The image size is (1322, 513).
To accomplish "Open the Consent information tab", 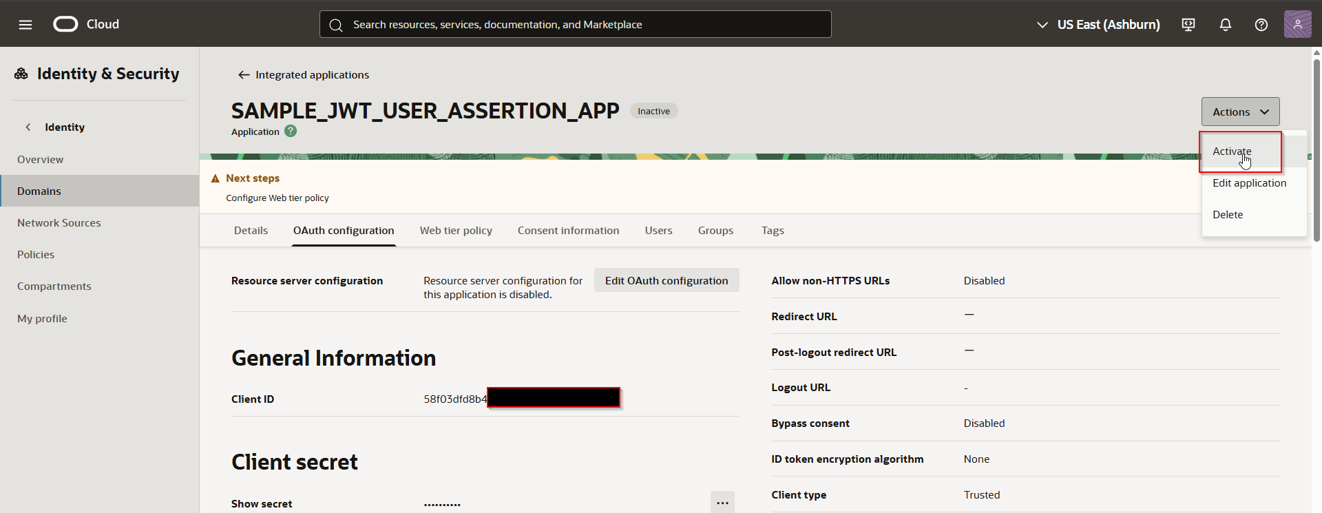I will tap(568, 231).
